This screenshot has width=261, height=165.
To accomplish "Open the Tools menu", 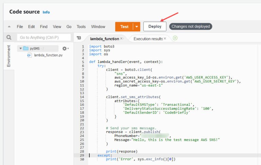I will point(81,27).
